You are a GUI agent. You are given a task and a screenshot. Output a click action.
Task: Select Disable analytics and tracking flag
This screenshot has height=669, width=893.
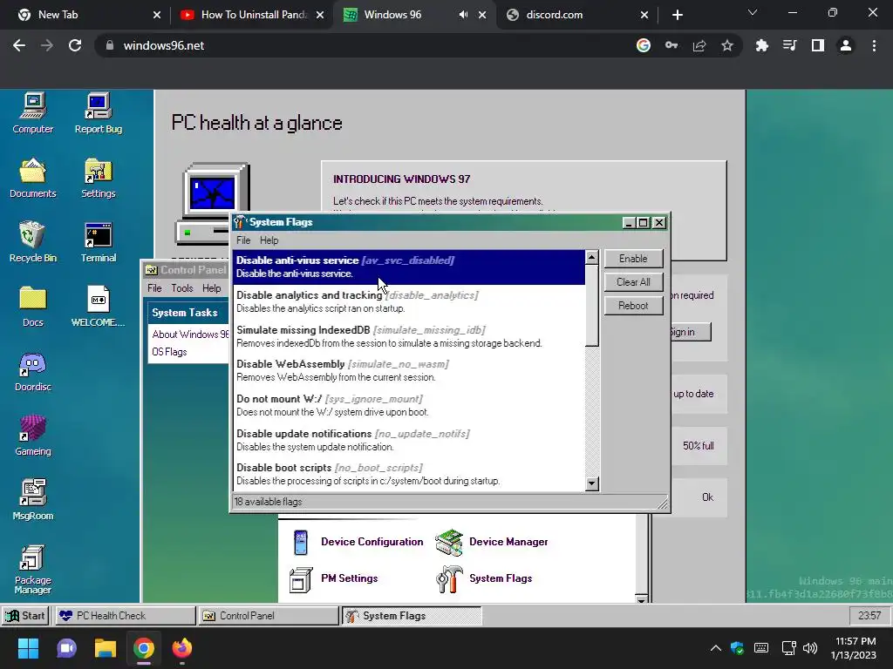(x=409, y=301)
